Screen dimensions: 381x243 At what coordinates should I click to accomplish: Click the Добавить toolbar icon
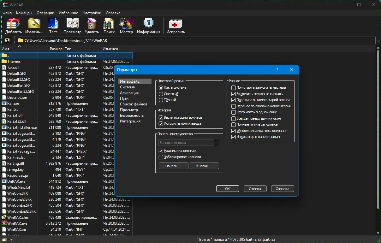point(13,24)
